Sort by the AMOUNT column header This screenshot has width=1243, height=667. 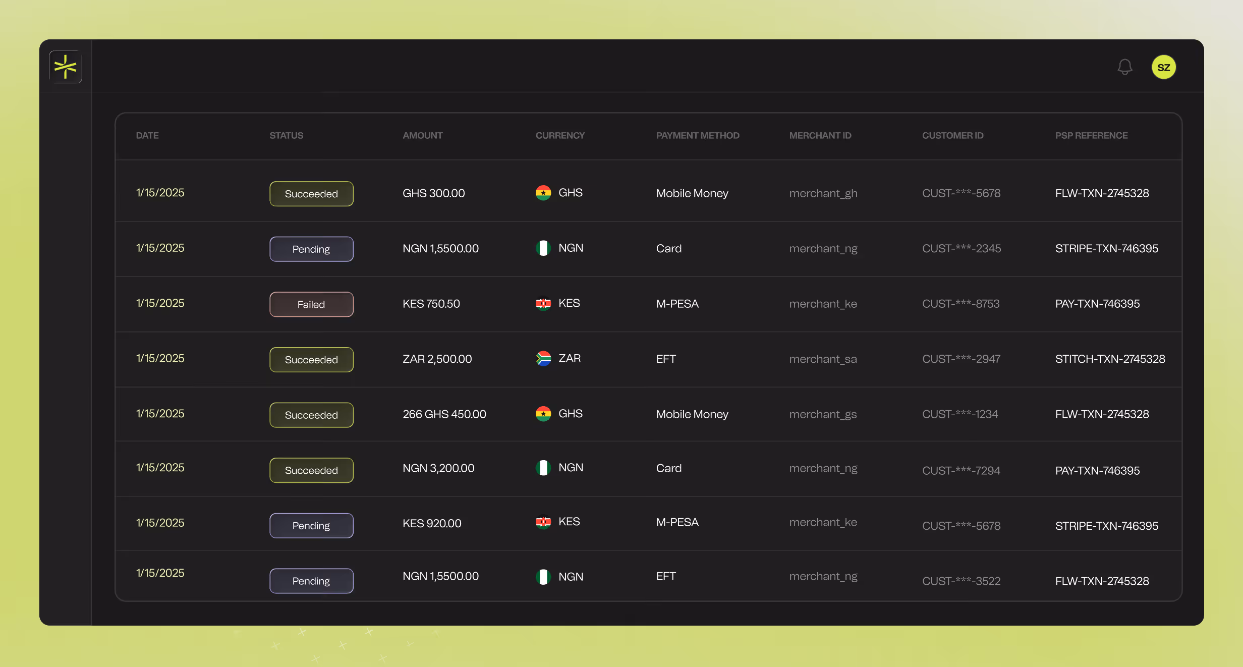(423, 135)
